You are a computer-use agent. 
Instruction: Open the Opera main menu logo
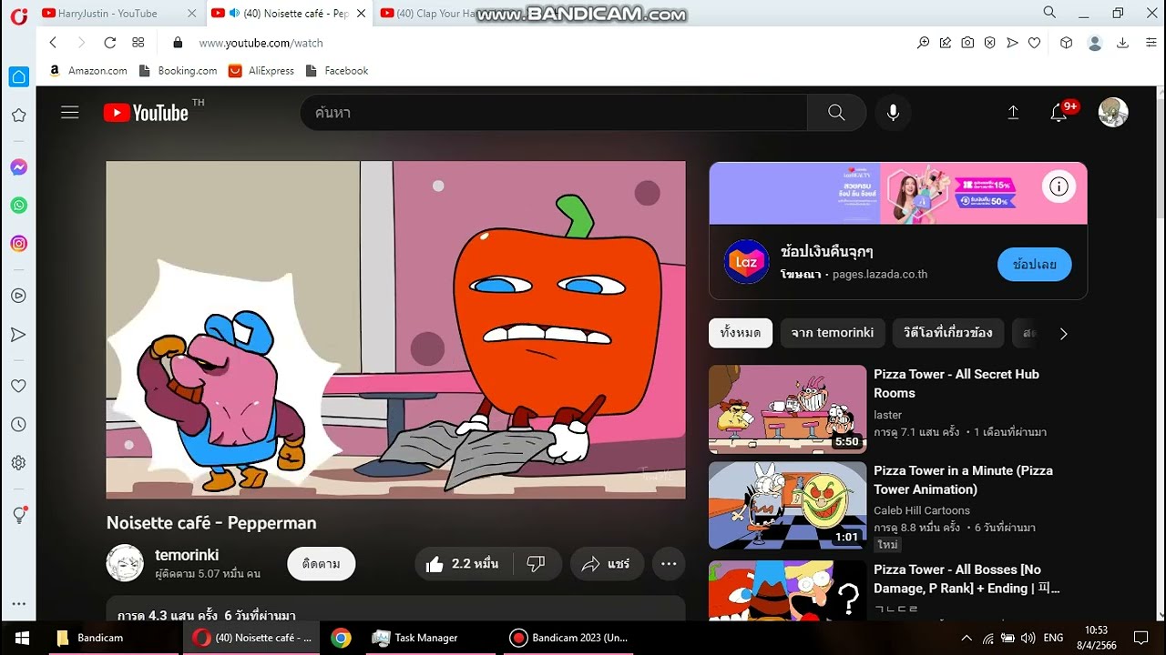click(x=18, y=15)
